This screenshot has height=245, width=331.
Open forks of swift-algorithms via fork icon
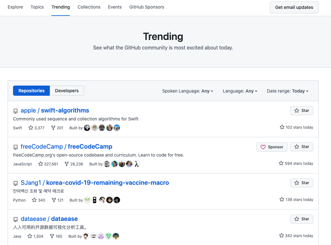(53, 128)
